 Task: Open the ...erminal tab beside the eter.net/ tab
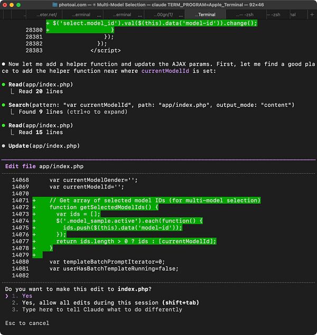(x=82, y=15)
